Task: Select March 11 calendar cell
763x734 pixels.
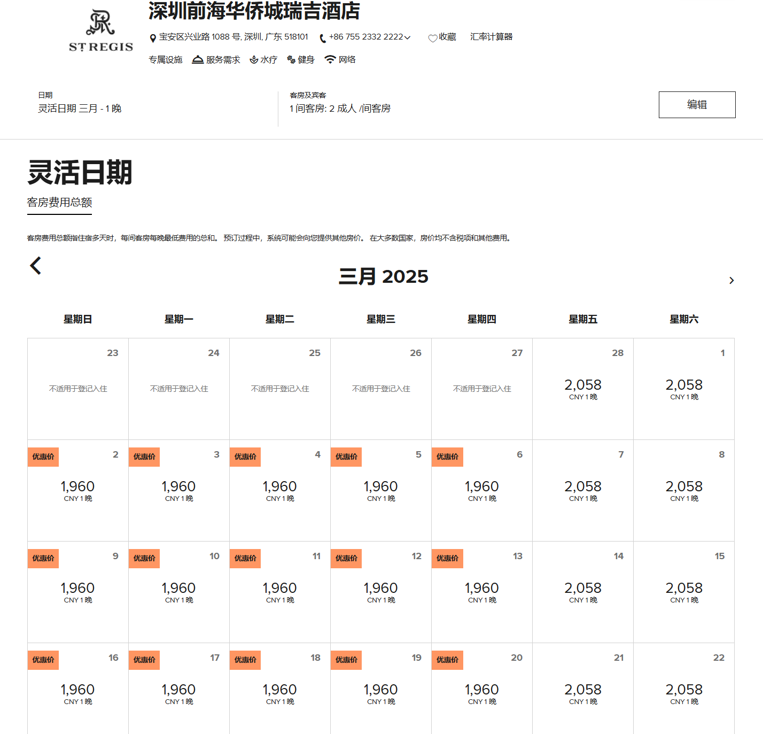Action: pos(280,592)
